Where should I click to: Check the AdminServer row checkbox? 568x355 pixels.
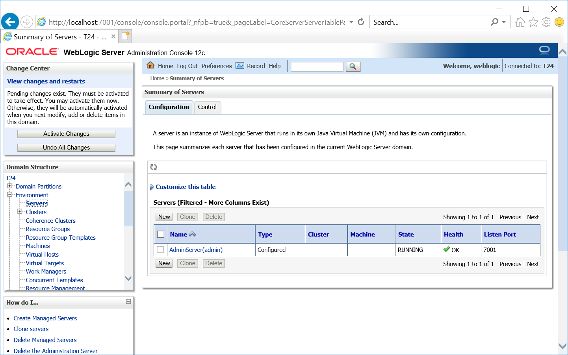coord(160,250)
